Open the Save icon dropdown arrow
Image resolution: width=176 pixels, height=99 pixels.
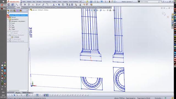coord(93,2)
